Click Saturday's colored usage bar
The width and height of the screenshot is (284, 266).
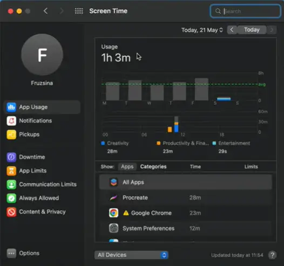(224, 99)
